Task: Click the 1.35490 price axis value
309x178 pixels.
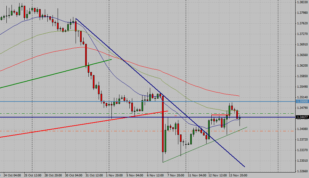Action: [x=302, y=87]
